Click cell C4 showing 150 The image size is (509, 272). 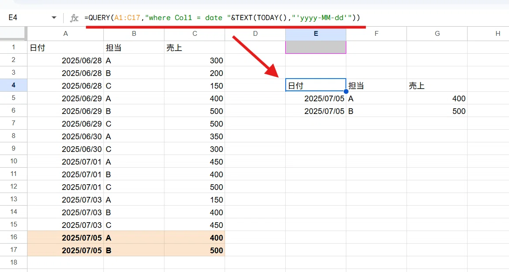(x=195, y=86)
